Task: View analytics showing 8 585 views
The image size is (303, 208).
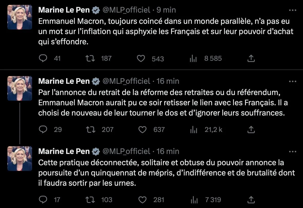Action: 193,59
